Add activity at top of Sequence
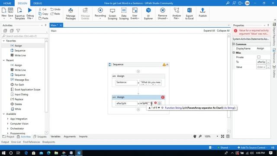Viewport: 277px width, 156px height. coord(138,71)
